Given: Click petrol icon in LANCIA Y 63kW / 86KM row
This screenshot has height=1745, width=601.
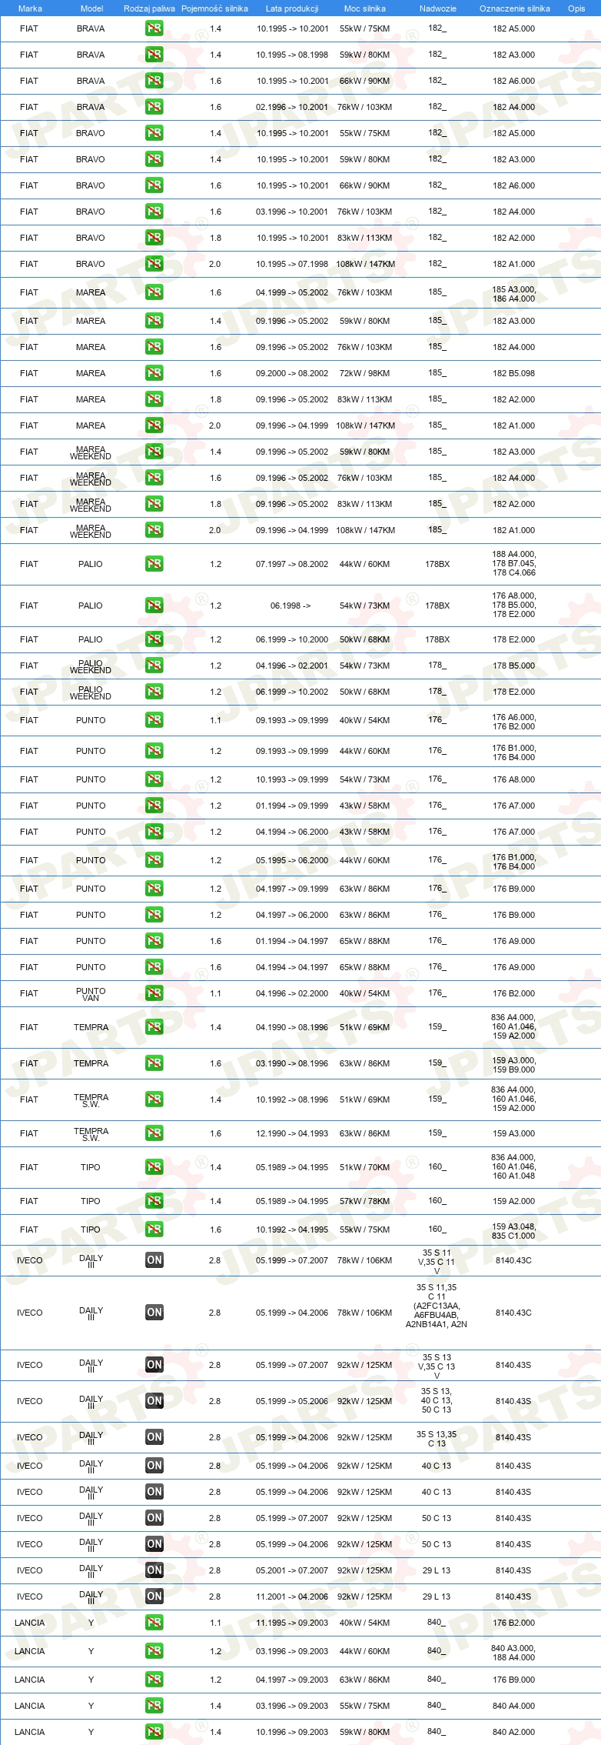Looking at the screenshot, I should pos(154,1680).
